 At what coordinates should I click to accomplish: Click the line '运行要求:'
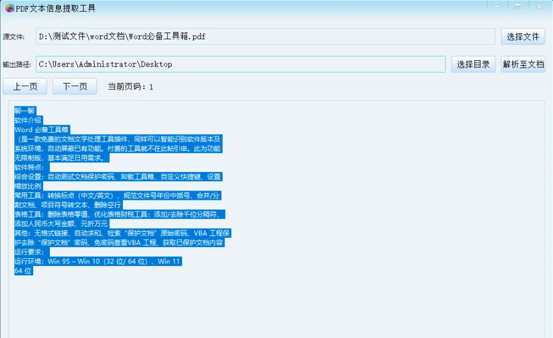pos(30,252)
